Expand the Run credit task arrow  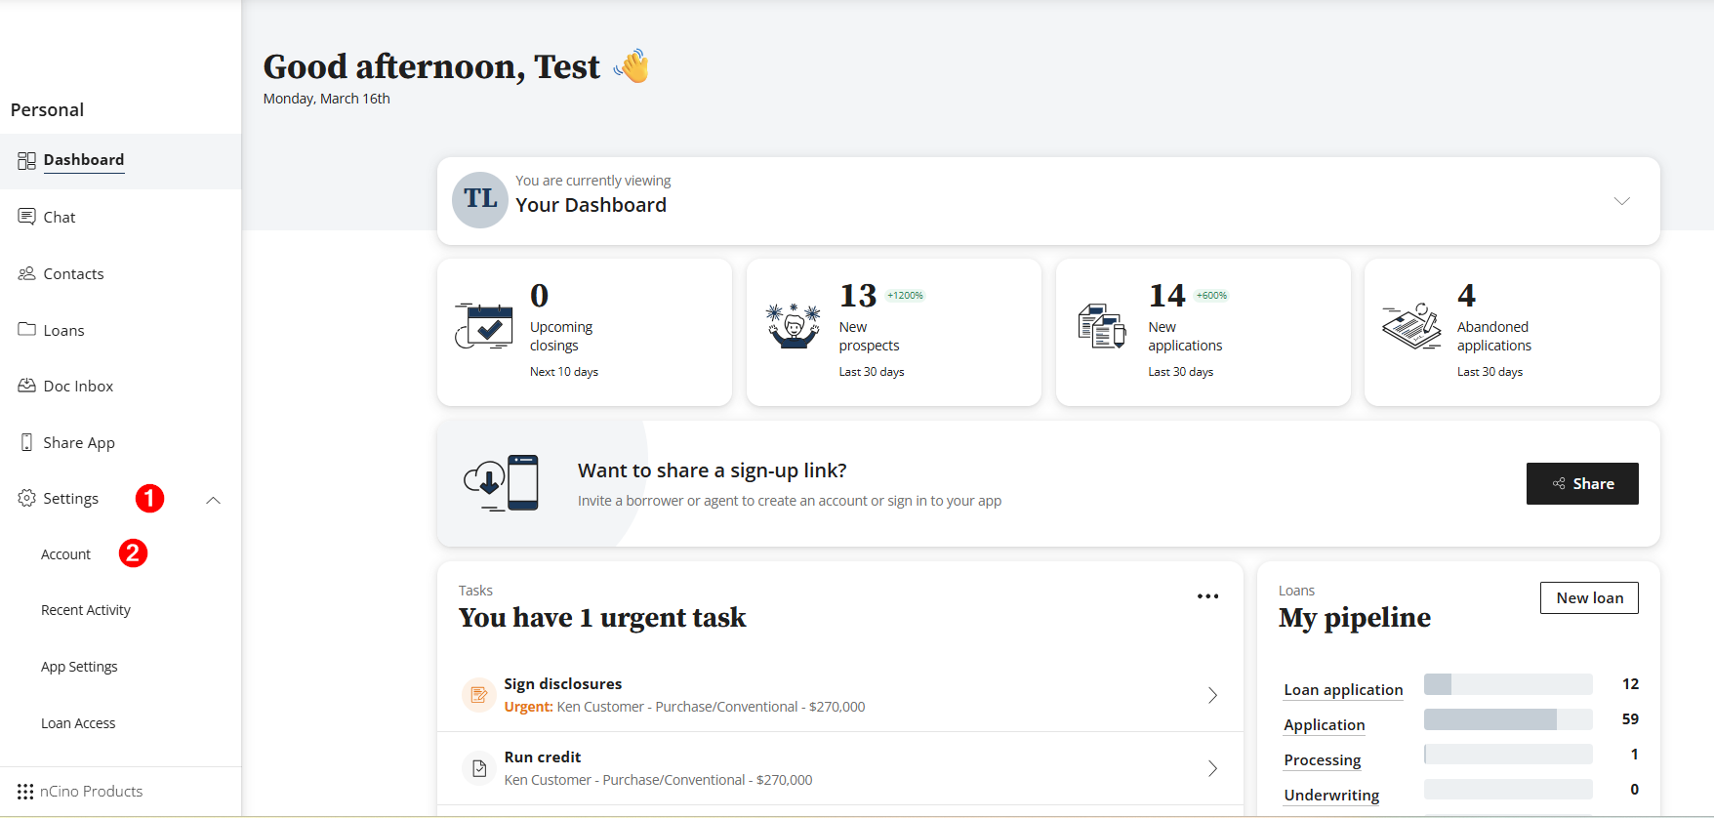pos(1212,768)
